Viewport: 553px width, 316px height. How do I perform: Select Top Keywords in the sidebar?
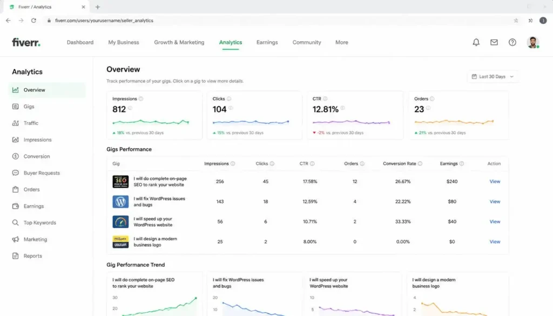tap(39, 223)
